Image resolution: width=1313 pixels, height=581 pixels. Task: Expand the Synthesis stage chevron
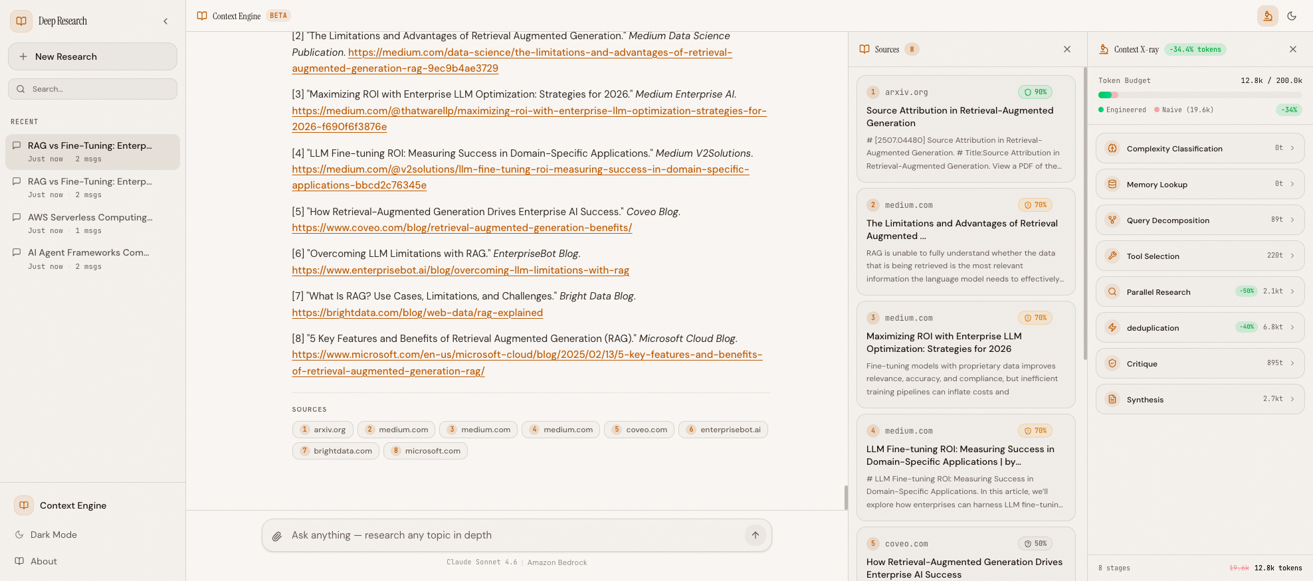pyautogui.click(x=1292, y=399)
